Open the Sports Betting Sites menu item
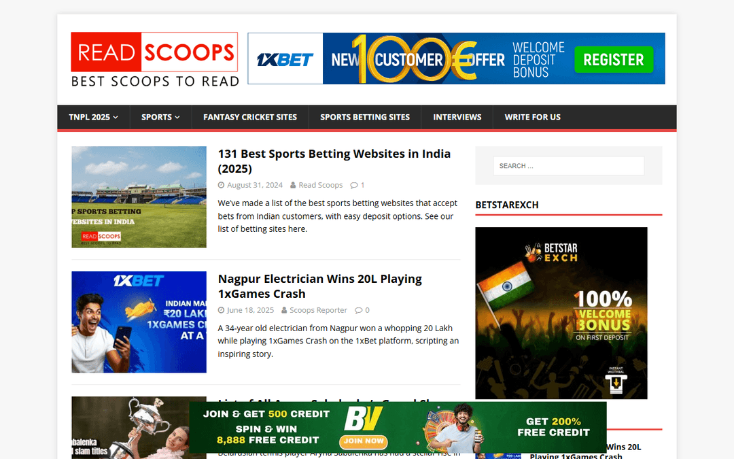734x459 pixels. click(x=365, y=117)
